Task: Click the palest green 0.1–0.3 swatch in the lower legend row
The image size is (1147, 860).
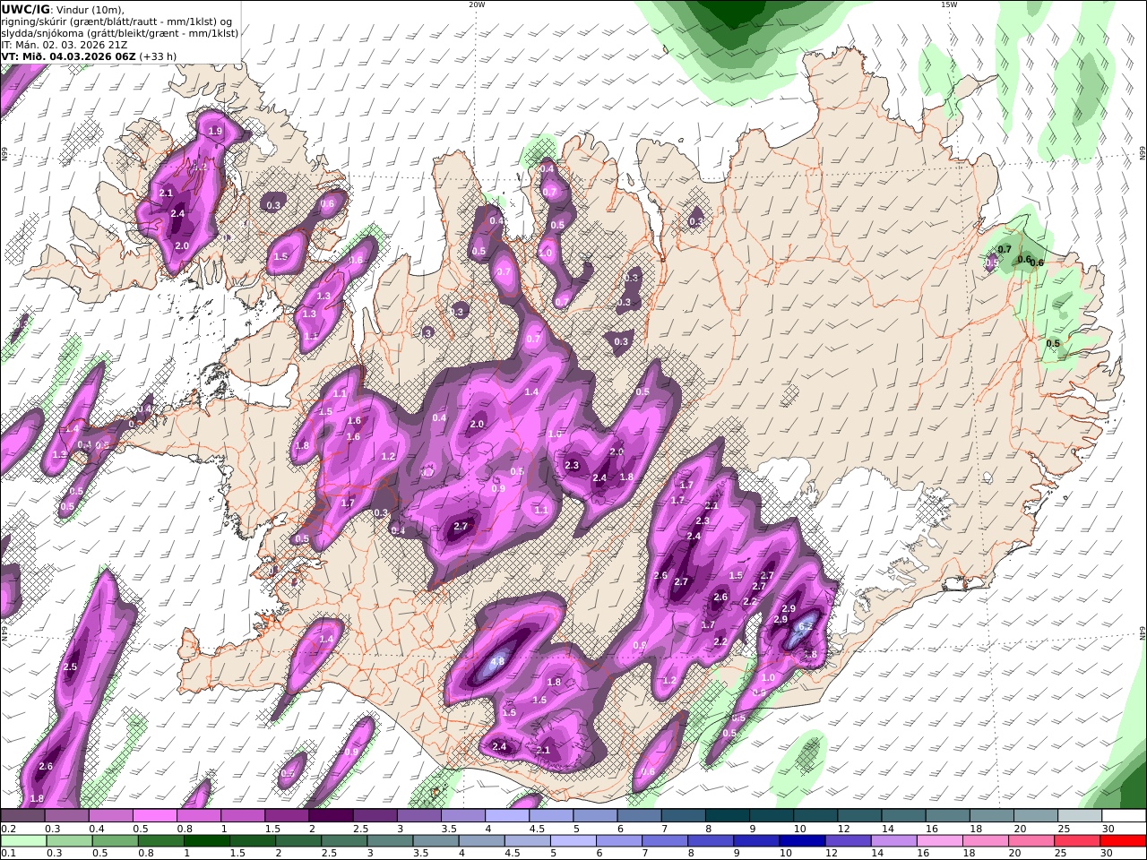Action: click(24, 841)
